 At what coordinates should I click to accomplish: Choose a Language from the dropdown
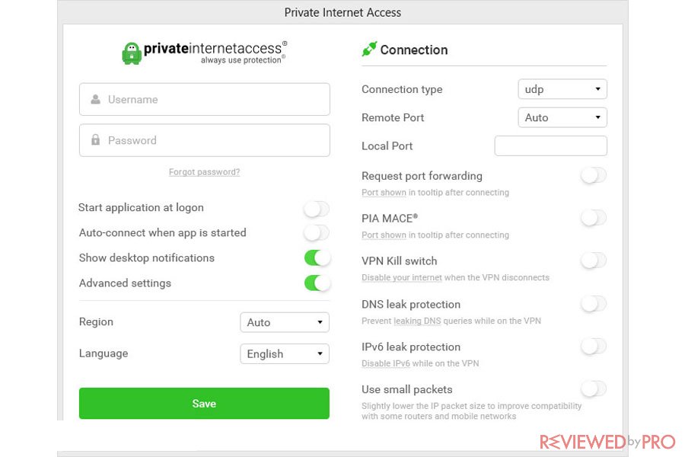click(285, 353)
